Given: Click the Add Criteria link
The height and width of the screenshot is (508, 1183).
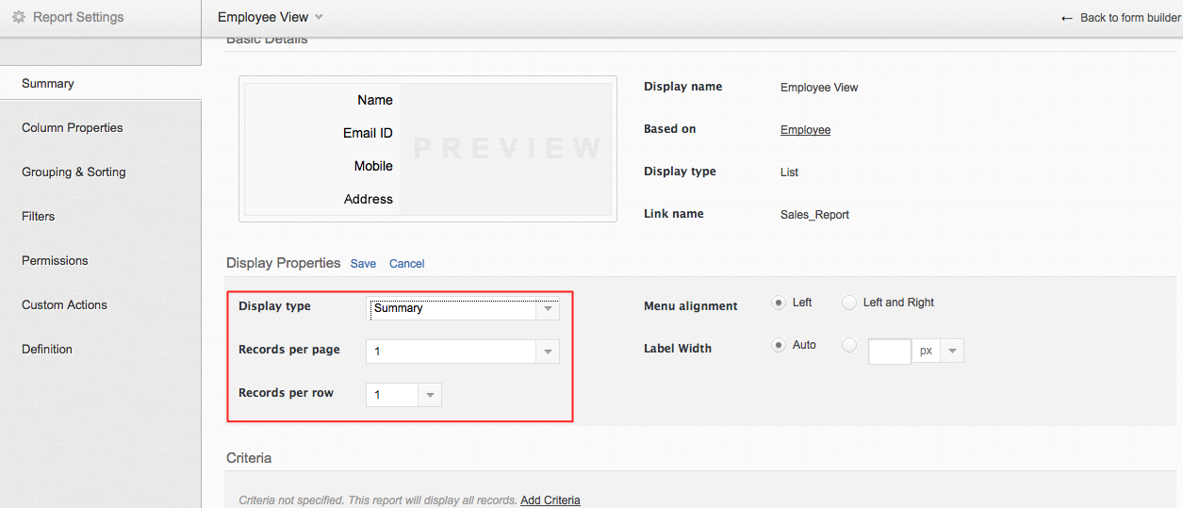Looking at the screenshot, I should pyautogui.click(x=550, y=500).
